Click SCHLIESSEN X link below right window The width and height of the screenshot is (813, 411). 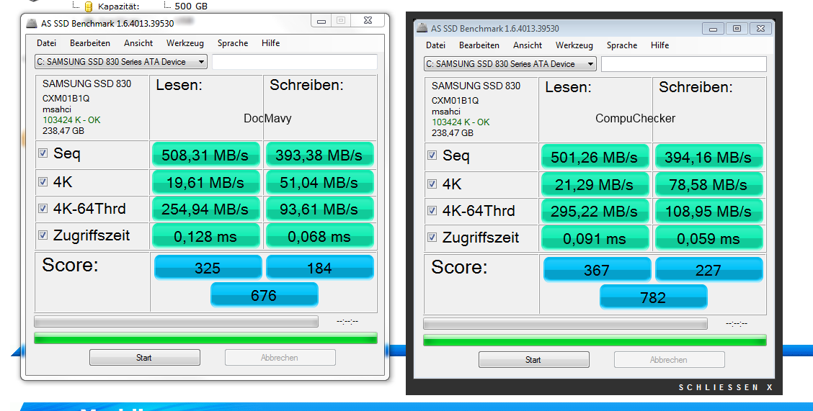coord(726,387)
